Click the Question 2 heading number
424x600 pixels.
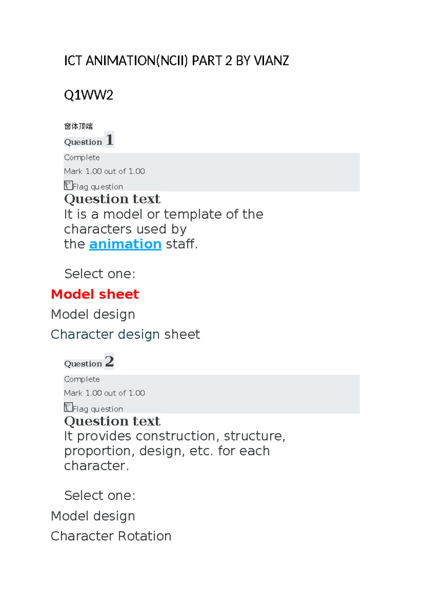tap(109, 361)
